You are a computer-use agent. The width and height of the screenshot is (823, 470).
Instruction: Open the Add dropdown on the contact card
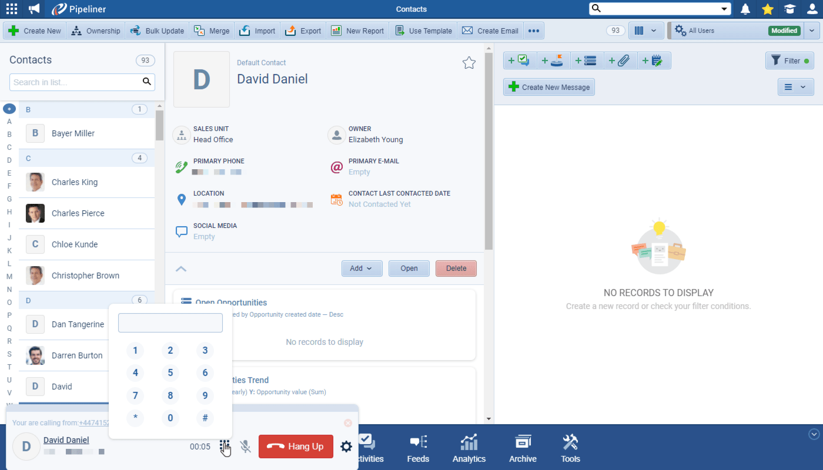coord(362,268)
